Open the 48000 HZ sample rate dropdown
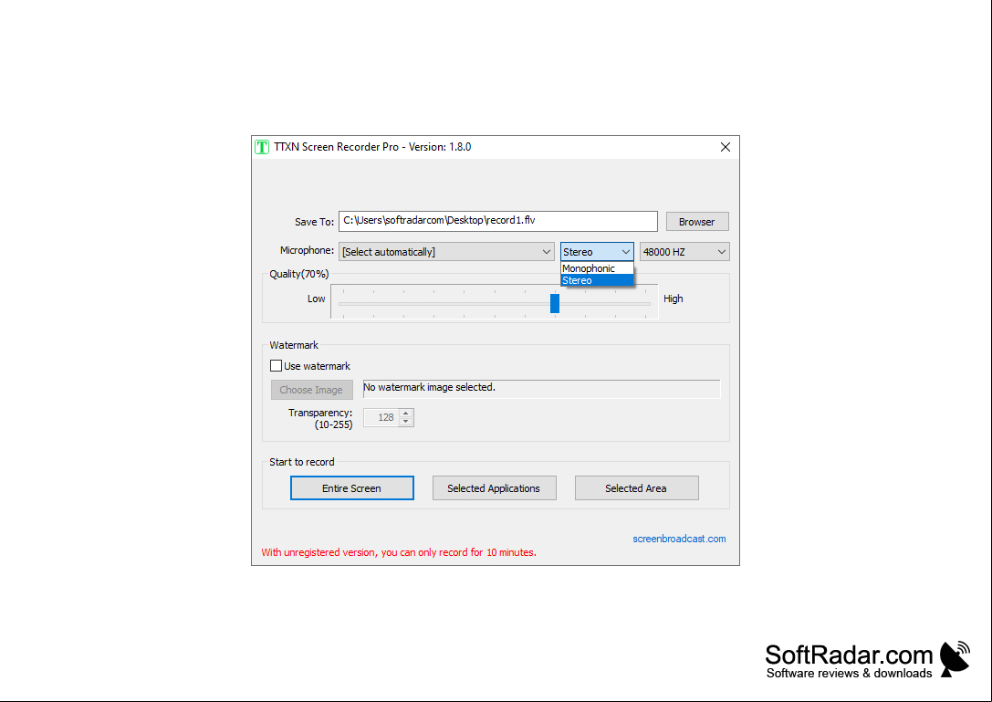Viewport: 992px width, 702px height. pos(684,251)
